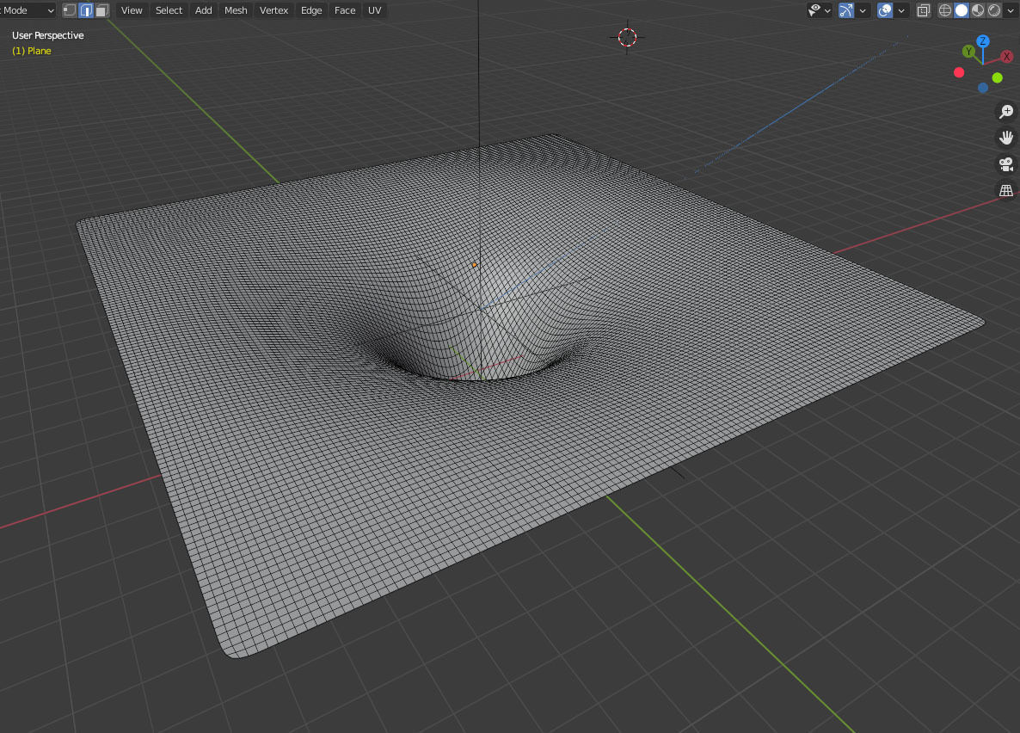Enable edge select mode
Image resolution: width=1020 pixels, height=733 pixels.
click(86, 10)
